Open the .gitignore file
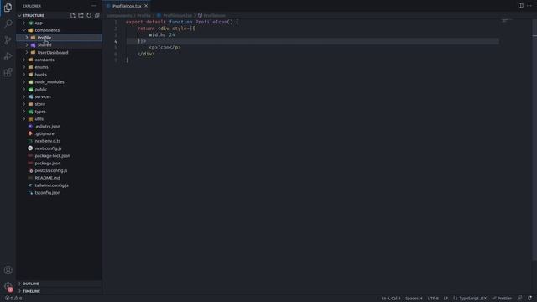 60,133
